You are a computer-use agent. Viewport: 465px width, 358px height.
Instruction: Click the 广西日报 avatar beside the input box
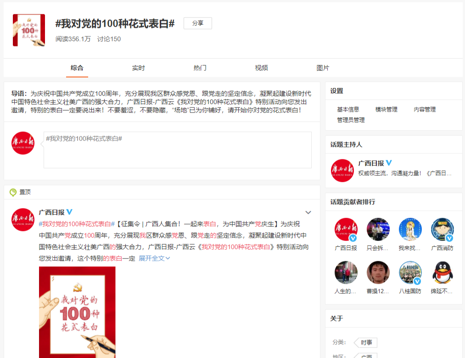pos(23,143)
